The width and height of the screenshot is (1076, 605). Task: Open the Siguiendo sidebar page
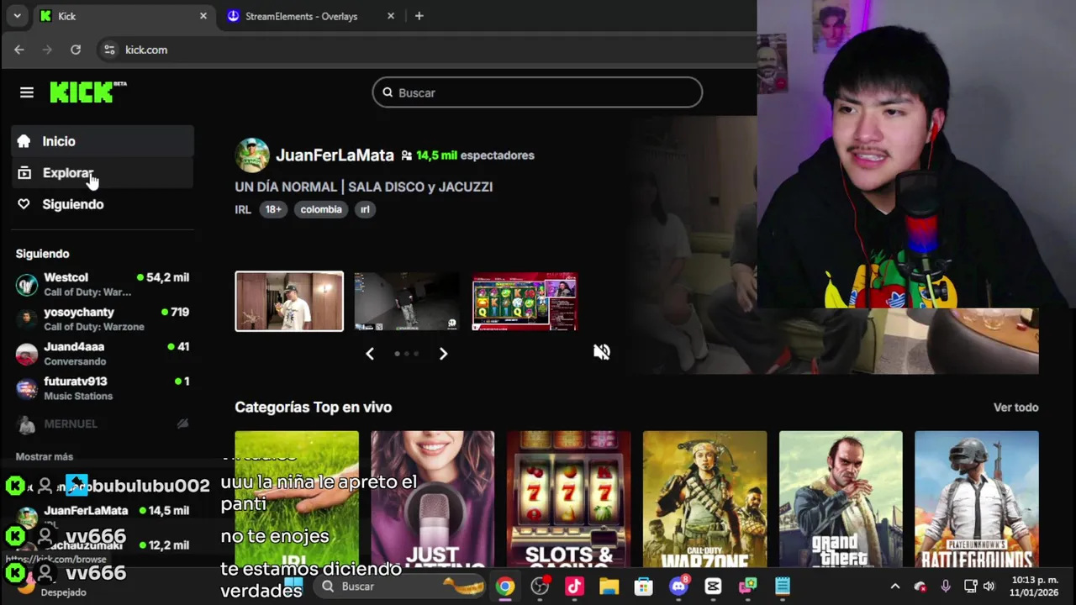[103, 204]
